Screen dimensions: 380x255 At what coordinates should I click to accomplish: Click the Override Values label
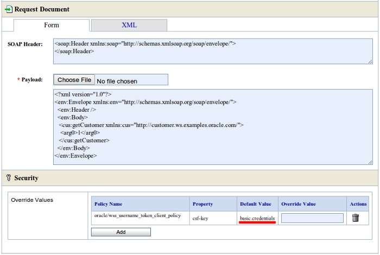click(x=32, y=200)
